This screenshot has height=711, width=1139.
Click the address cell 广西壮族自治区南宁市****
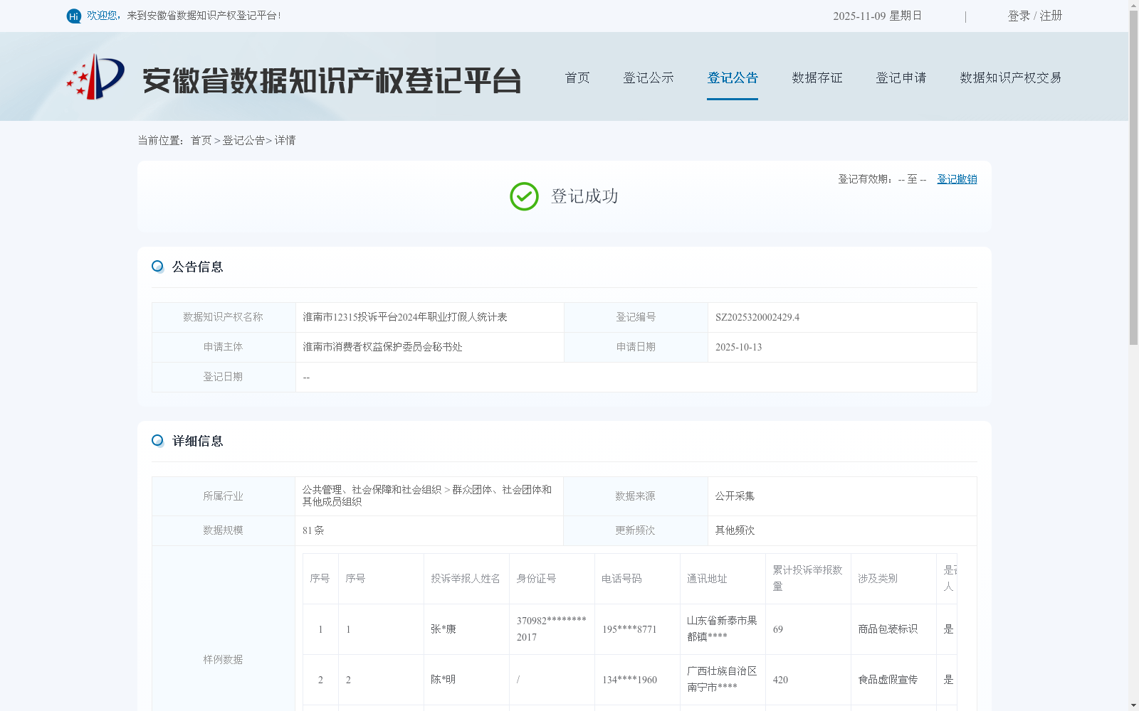pos(722,679)
